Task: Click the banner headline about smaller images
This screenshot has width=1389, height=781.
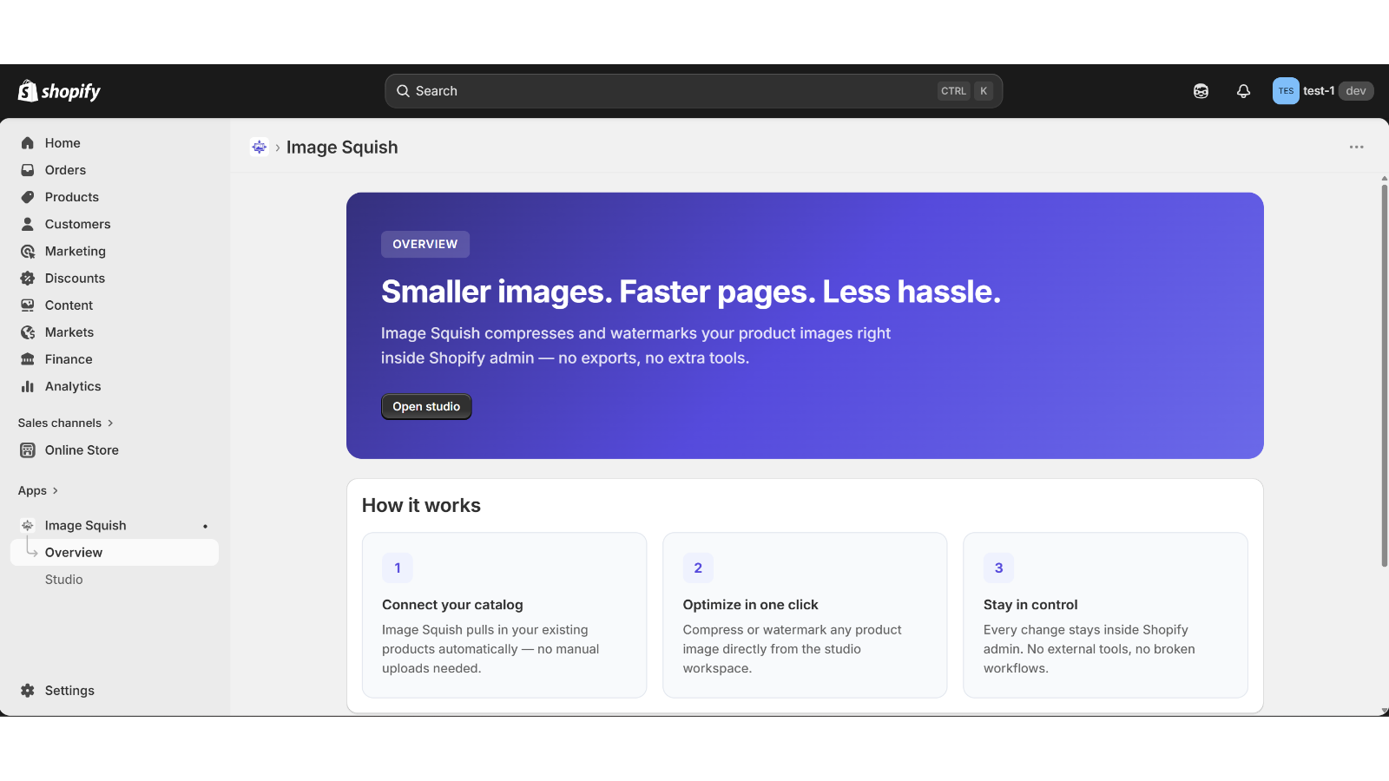Action: pyautogui.click(x=691, y=292)
